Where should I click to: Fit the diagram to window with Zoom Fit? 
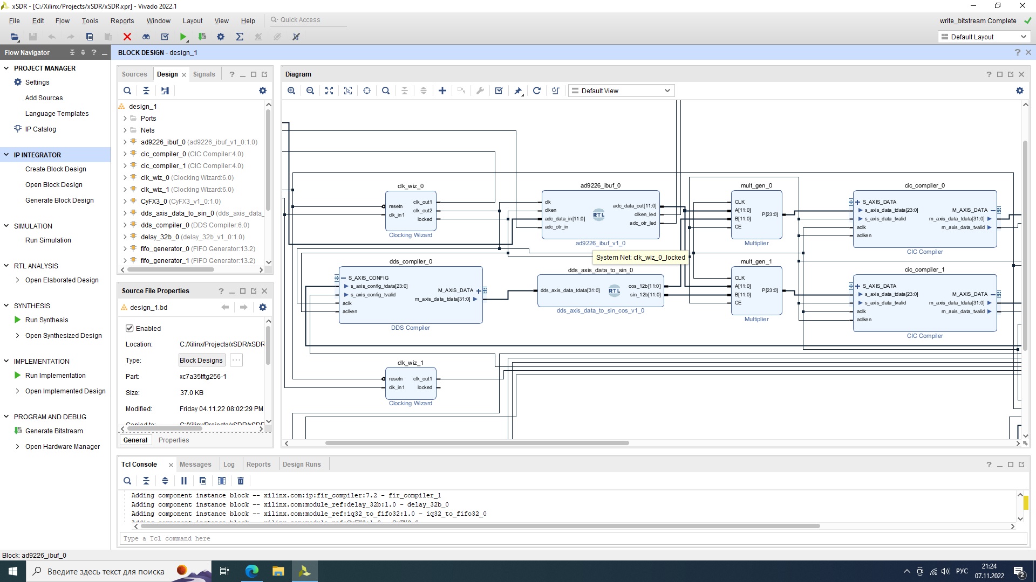(x=329, y=91)
